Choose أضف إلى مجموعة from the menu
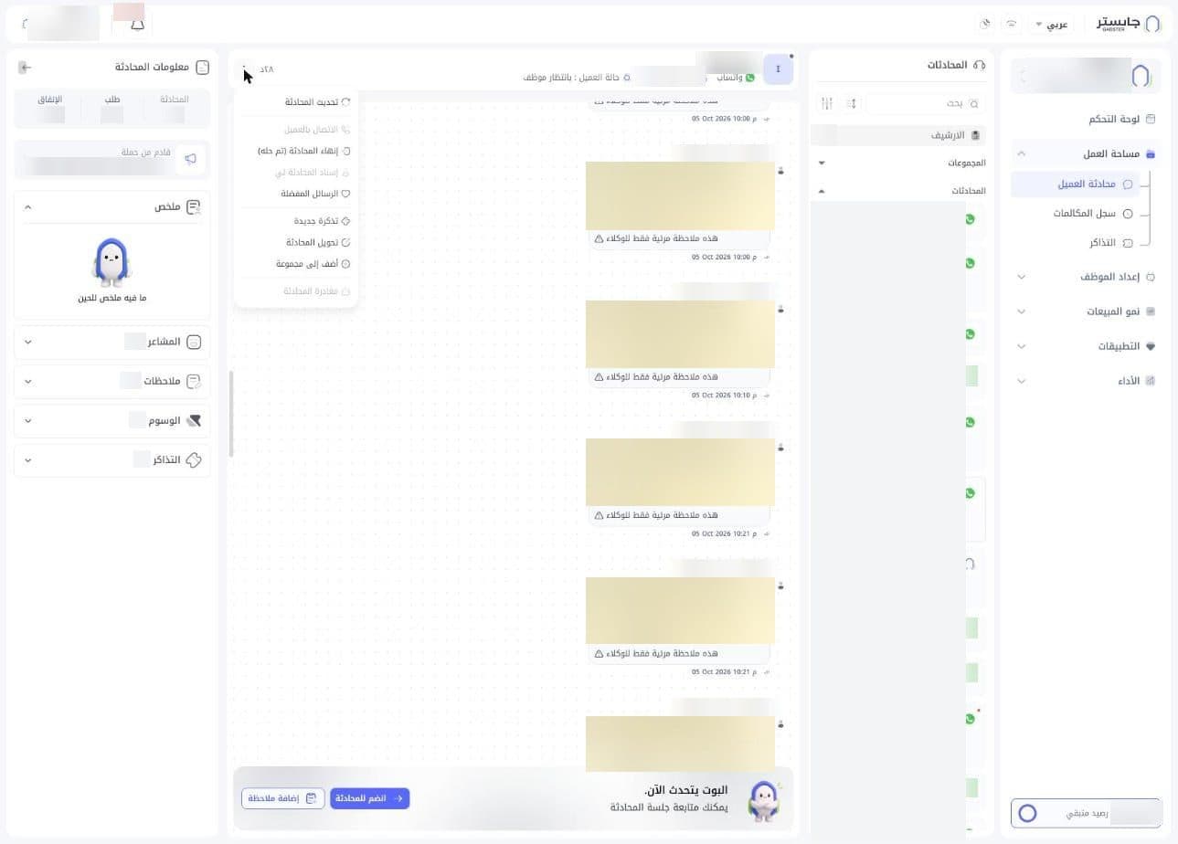The image size is (1178, 844). click(296, 264)
